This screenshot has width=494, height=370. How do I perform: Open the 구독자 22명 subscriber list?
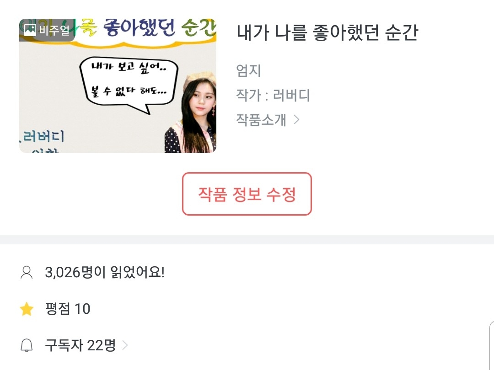point(80,345)
